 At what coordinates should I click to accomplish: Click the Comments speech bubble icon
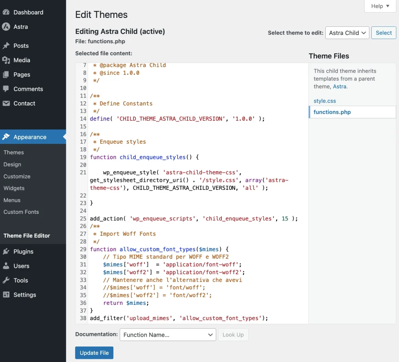click(x=6, y=89)
